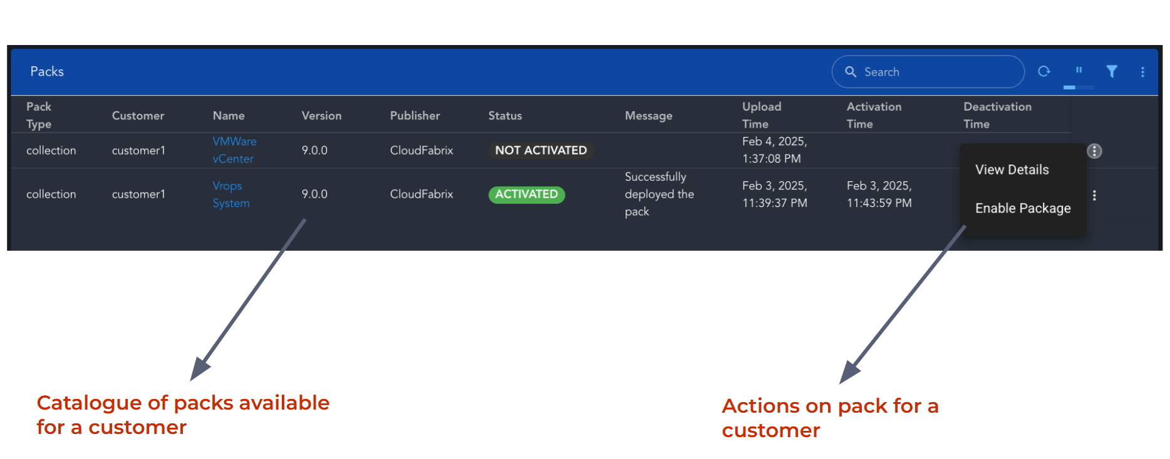Open actions menu for Vrops System row
Screen dimensions: 1170x459
coord(1094,196)
